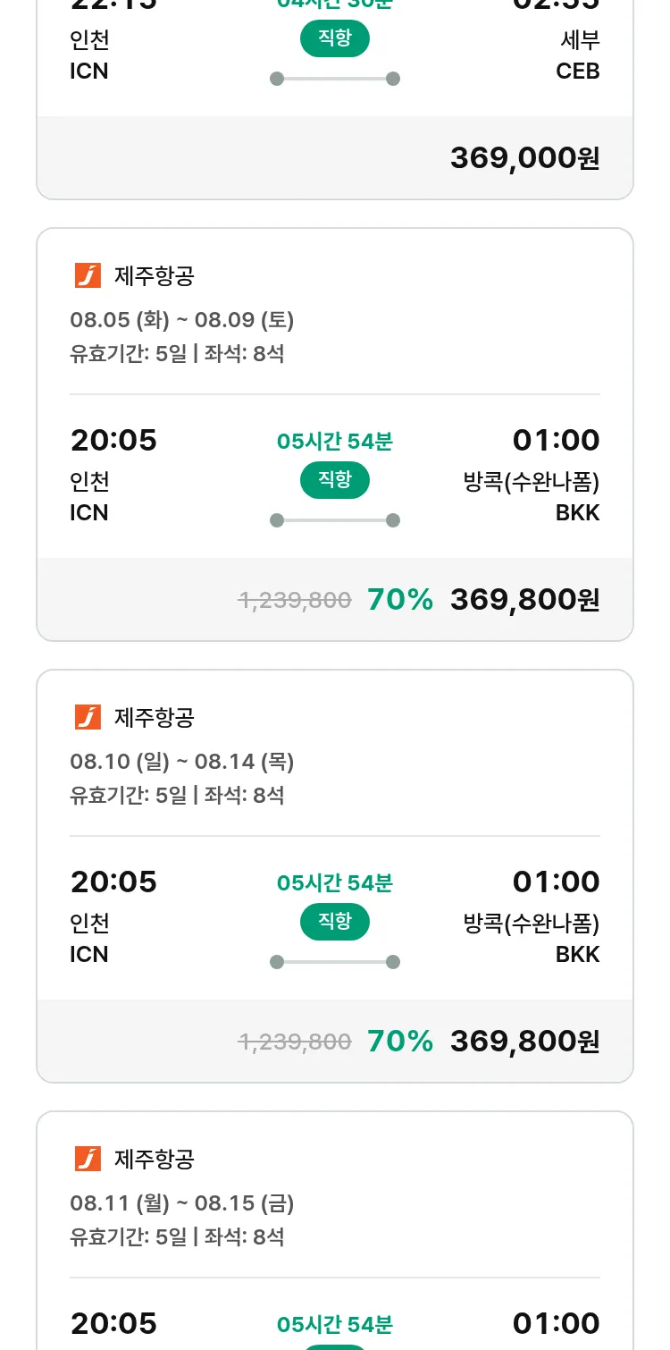
Task: Open the 08.05 (화) ~ 08.09 (토) date range
Action: tap(182, 320)
